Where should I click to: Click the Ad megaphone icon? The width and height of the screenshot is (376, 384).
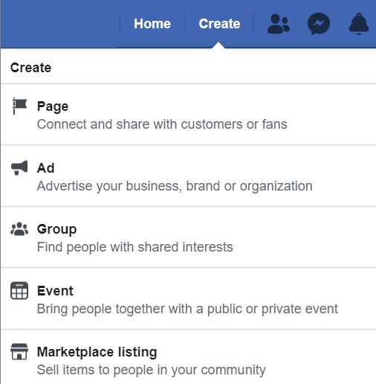[x=19, y=167]
